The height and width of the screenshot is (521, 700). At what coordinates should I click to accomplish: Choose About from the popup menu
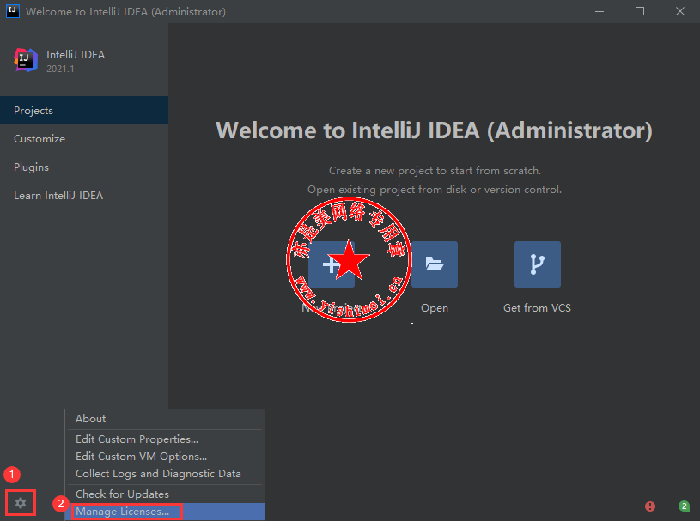tap(91, 419)
